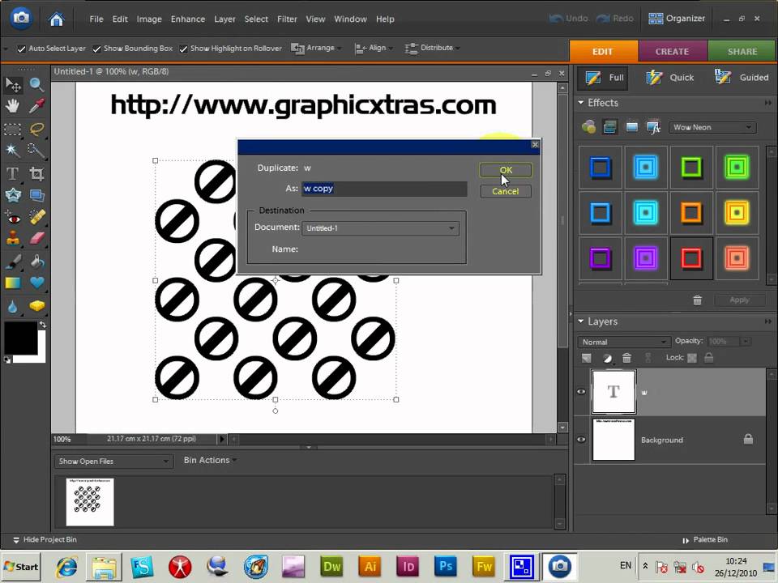Open the Filter menu
The width and height of the screenshot is (778, 583).
[x=287, y=19]
